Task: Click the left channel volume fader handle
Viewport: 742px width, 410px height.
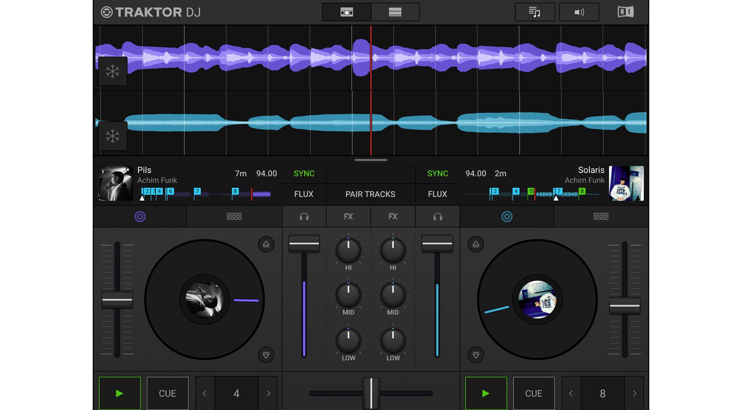Action: click(304, 244)
